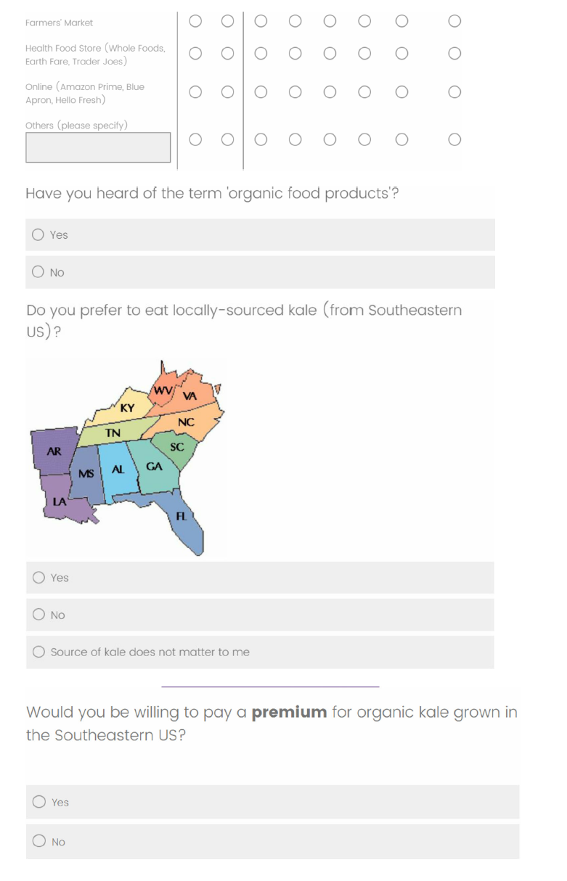
Task: Choose Yes for preferring locally-sourced kale
Action: click(39, 578)
